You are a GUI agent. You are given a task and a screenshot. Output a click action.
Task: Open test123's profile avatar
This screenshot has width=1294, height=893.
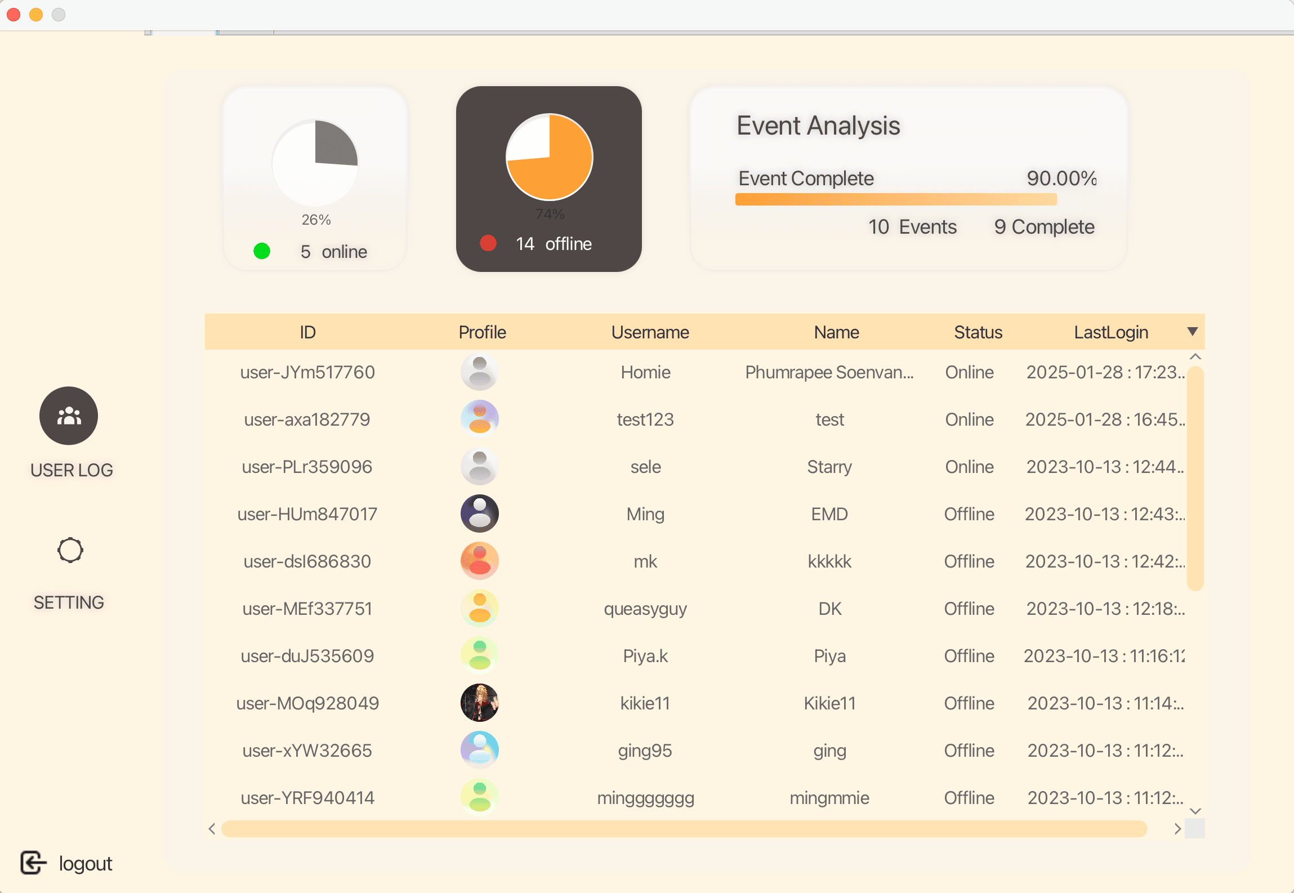[480, 419]
